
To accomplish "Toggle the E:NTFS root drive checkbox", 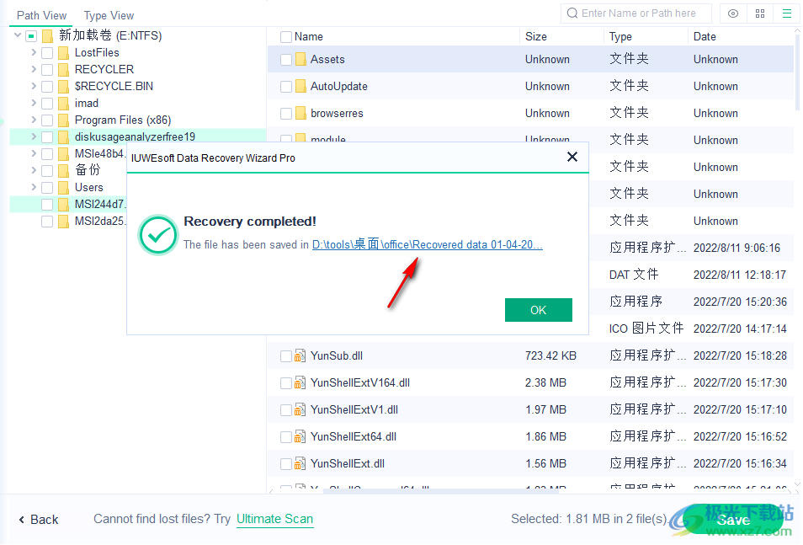I will [31, 36].
